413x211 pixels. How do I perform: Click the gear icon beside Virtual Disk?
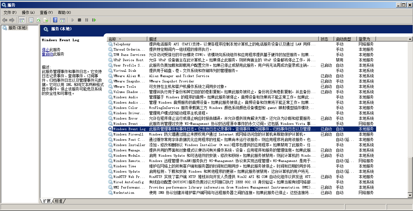[x=110, y=71]
